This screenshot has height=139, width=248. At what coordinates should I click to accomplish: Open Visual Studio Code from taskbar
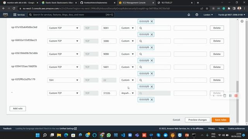123,135
